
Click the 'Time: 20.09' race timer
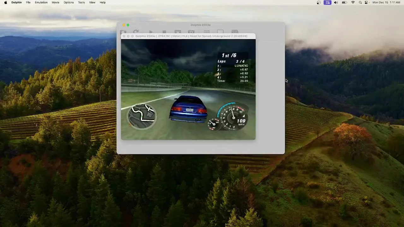pos(233,81)
